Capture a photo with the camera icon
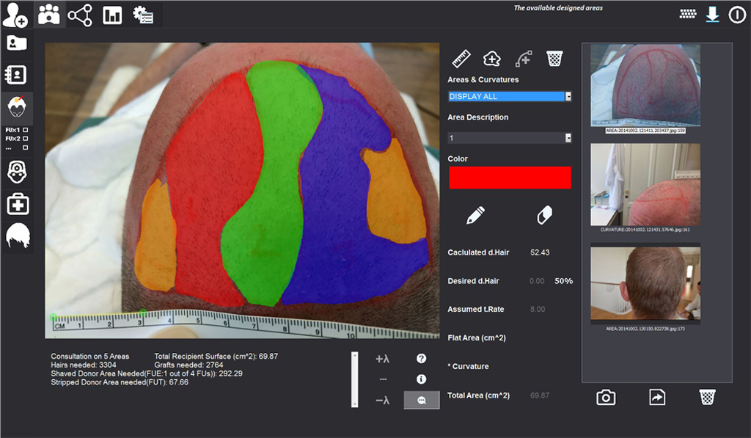 point(606,397)
